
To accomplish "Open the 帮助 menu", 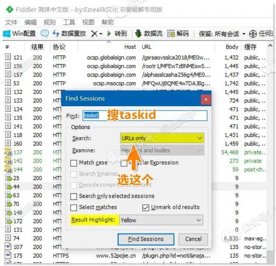I will pyautogui.click(x=108, y=22).
